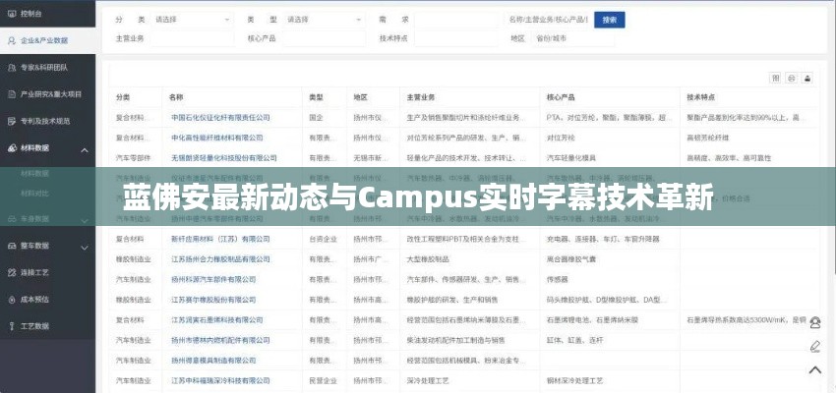This screenshot has height=393, width=836.
Task: Click the scroll-to-top arrow at bottom right
Action: tap(814, 369)
